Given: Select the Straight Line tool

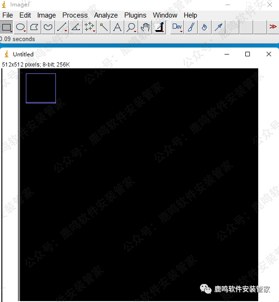Looking at the screenshot, I should [x=61, y=27].
